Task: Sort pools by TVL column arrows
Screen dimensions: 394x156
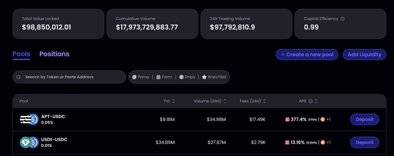Action: click(173, 101)
